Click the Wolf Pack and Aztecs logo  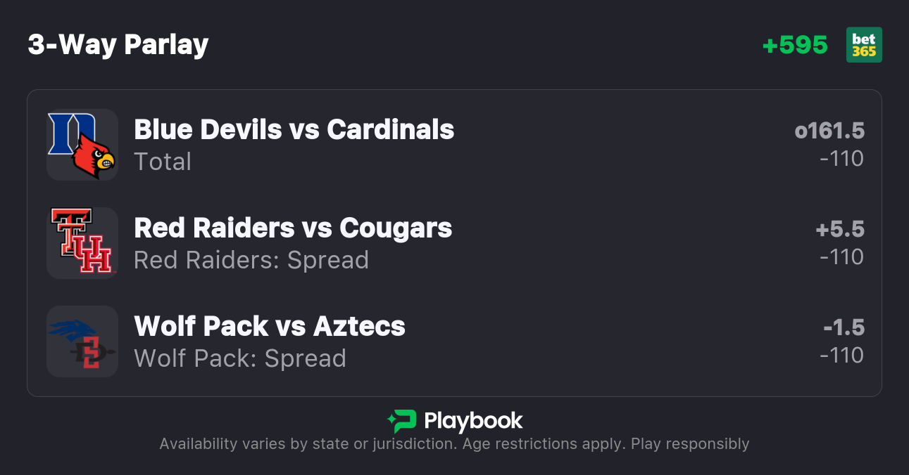click(x=82, y=341)
